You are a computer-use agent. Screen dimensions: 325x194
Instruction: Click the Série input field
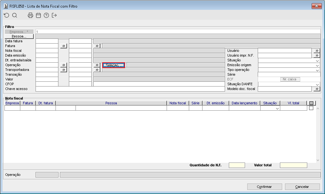click(x=289, y=74)
